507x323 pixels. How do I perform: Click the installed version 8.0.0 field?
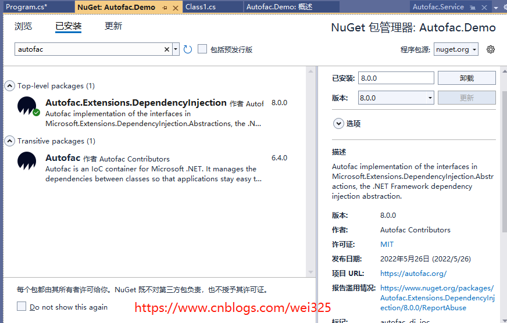pos(396,78)
